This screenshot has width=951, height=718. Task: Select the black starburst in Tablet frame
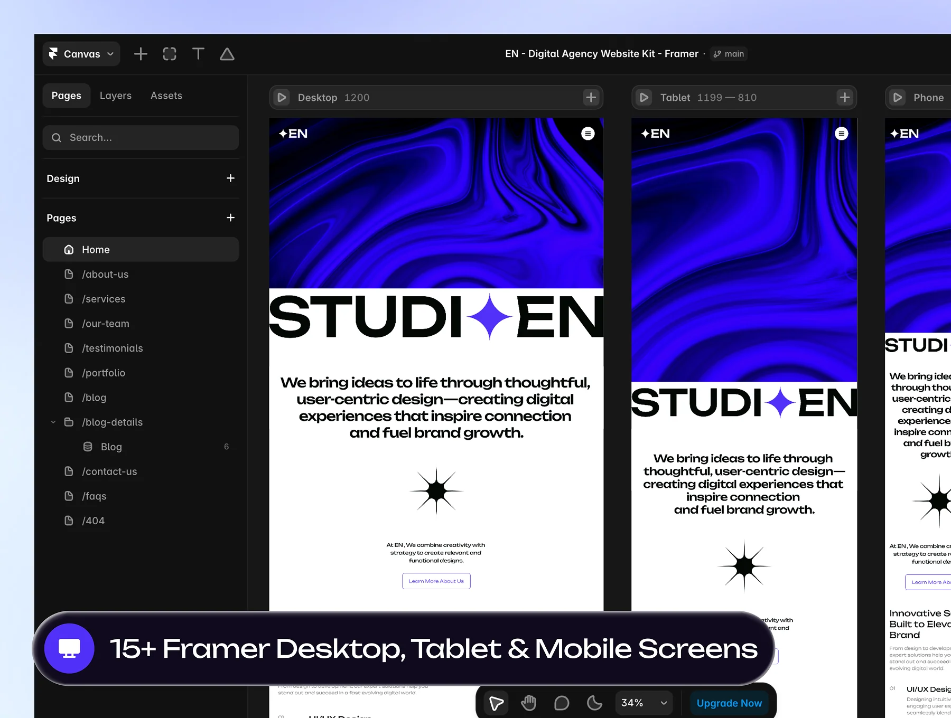point(744,566)
